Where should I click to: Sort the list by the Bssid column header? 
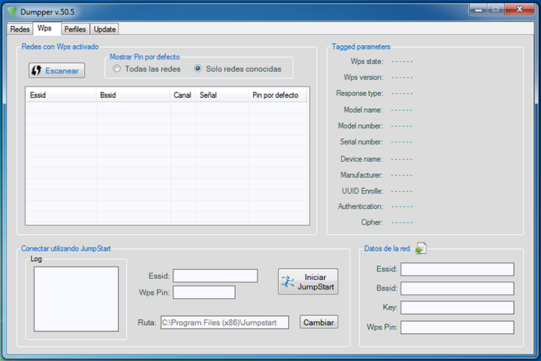[x=133, y=95]
